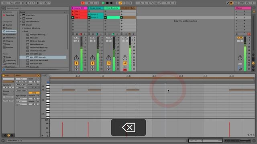257x144 pixels.
Task: Toggle Track Activator 3
Action: click(x=109, y=63)
